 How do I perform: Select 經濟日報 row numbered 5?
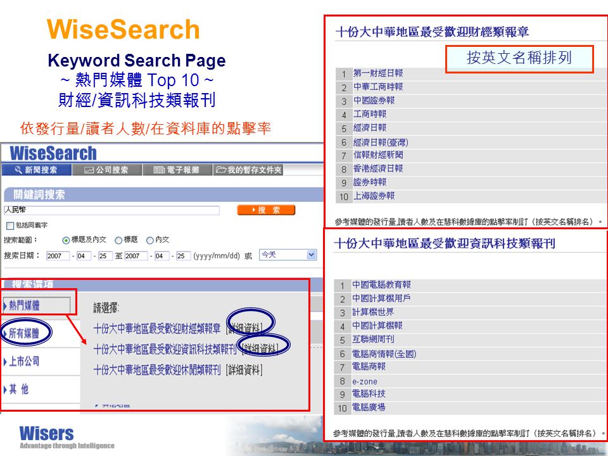tap(370, 127)
